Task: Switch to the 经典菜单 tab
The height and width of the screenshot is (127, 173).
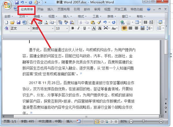Action: pyautogui.click(x=27, y=9)
